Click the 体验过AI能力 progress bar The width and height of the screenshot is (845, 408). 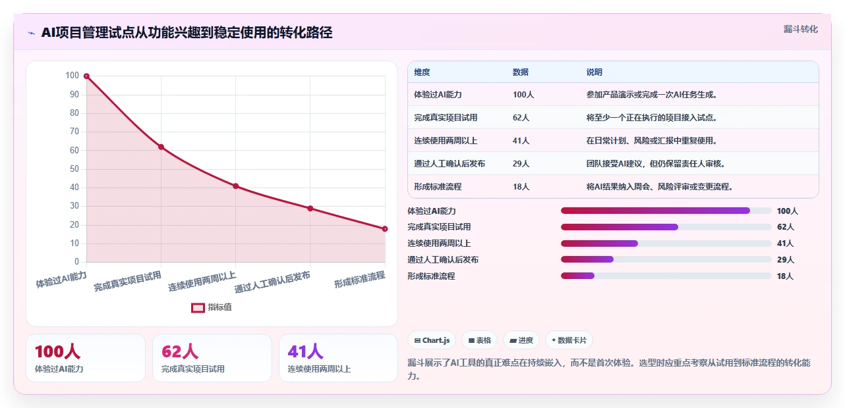coord(666,211)
